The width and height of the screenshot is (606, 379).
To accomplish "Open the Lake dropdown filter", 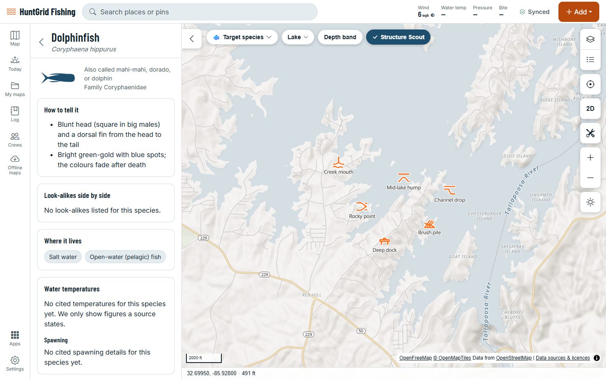I will (x=298, y=37).
